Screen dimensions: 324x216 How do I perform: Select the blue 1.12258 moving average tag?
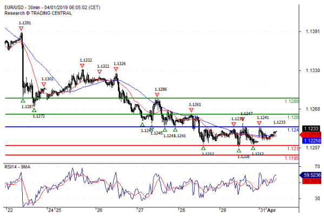(312, 141)
